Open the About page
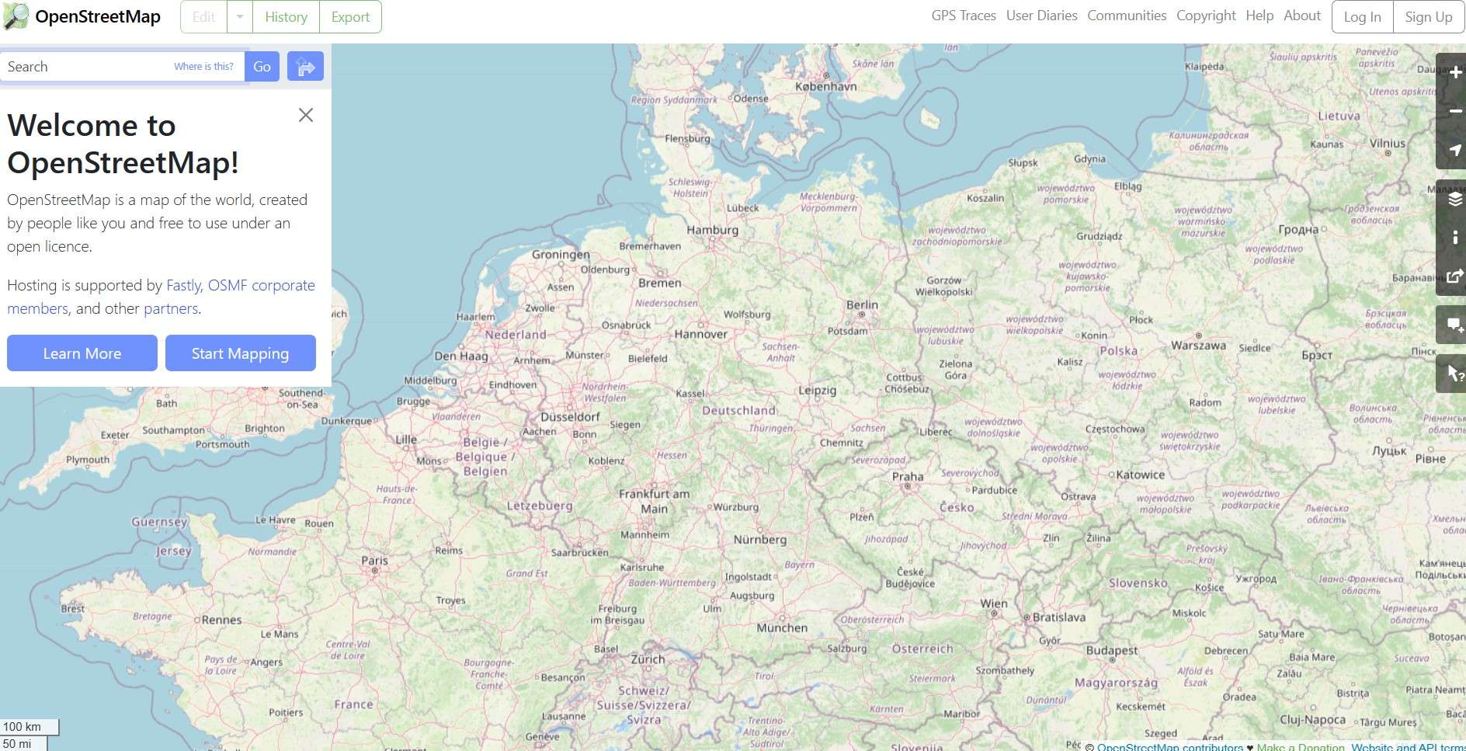The height and width of the screenshot is (751, 1466). (x=1302, y=16)
